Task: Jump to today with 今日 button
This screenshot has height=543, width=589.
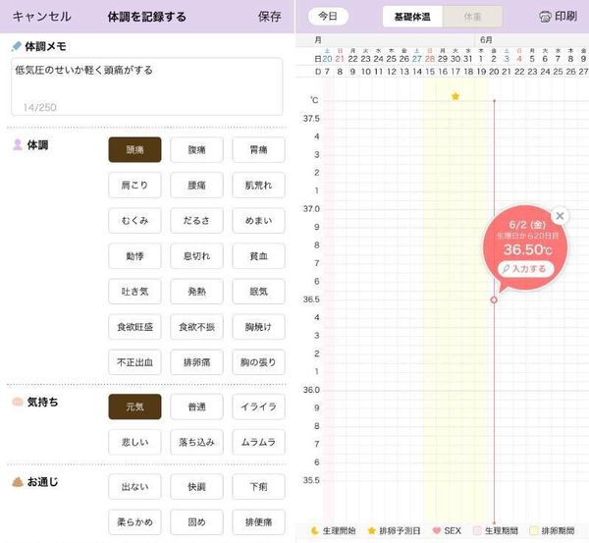Action: [x=328, y=16]
